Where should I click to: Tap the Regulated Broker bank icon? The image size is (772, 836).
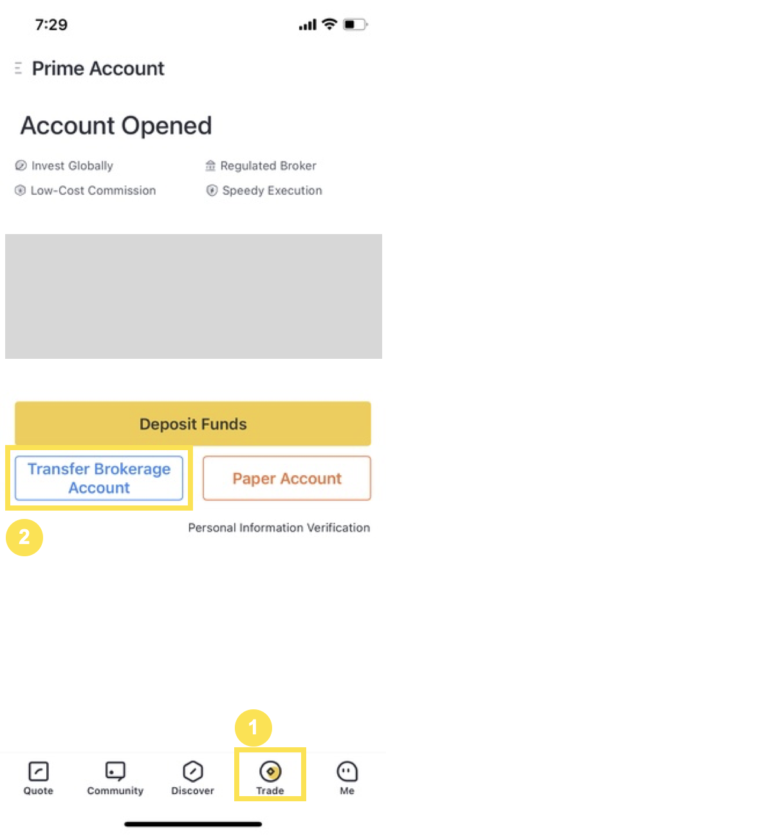tap(210, 166)
